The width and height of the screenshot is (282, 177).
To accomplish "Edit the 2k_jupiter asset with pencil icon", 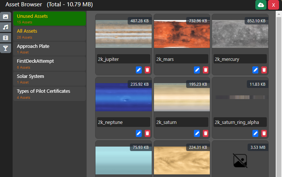I will coord(139,70).
